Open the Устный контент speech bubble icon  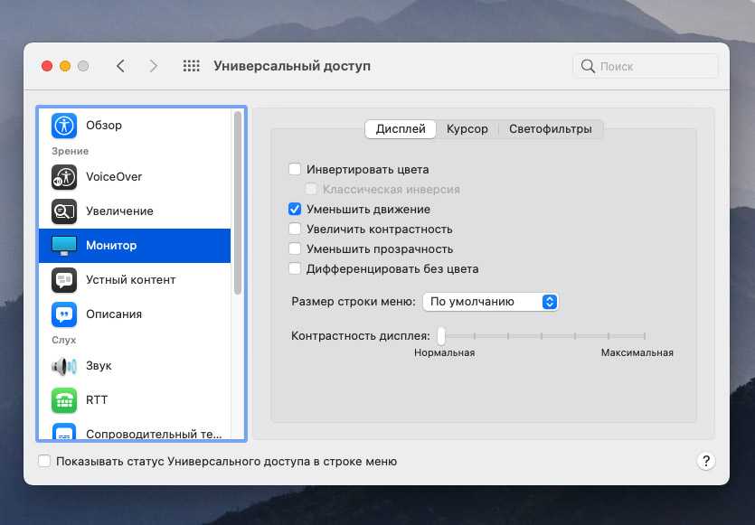(x=64, y=280)
